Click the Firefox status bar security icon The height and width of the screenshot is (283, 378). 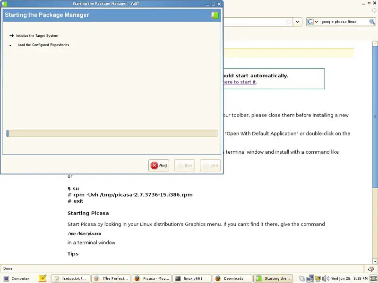pyautogui.click(x=371, y=269)
